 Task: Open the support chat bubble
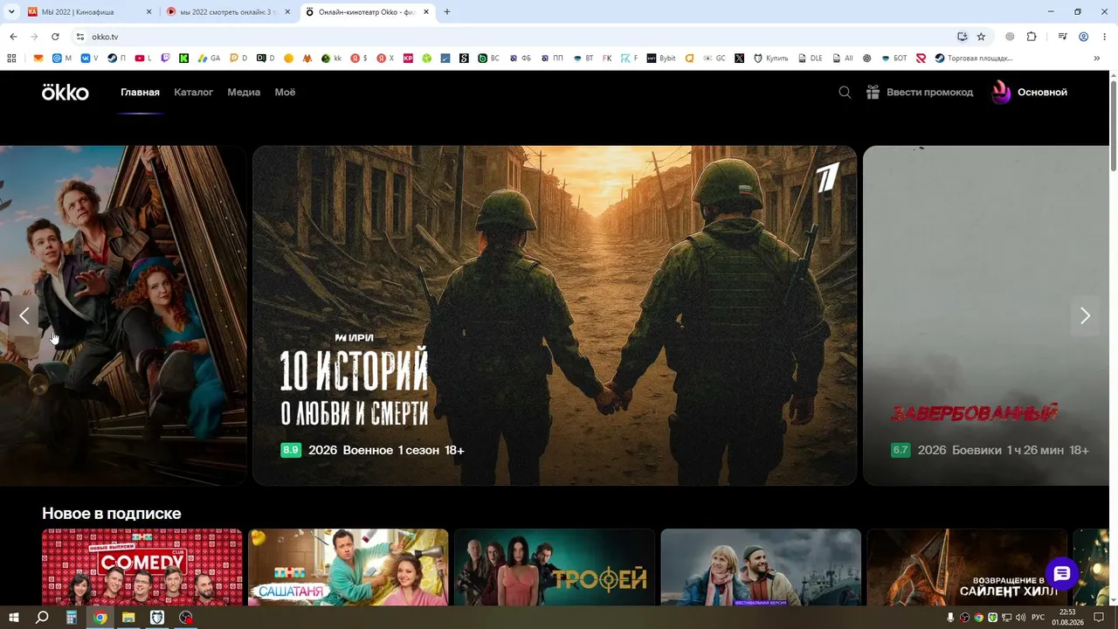coord(1062,574)
